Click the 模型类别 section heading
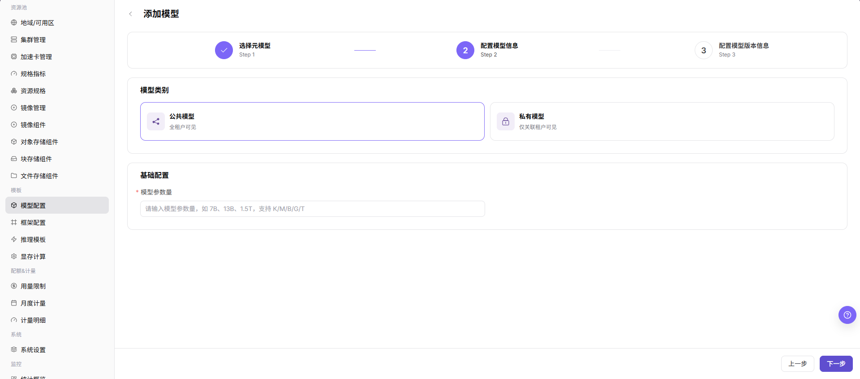Screen dimensions: 860x379 pos(155,90)
